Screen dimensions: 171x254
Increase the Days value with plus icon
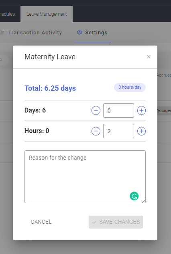click(141, 110)
